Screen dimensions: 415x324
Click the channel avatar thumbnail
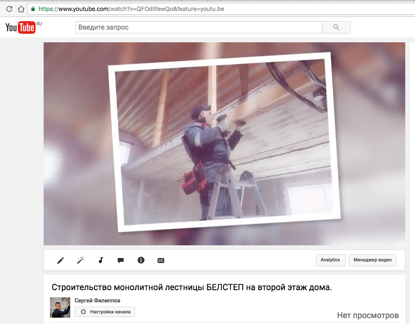pyautogui.click(x=60, y=308)
